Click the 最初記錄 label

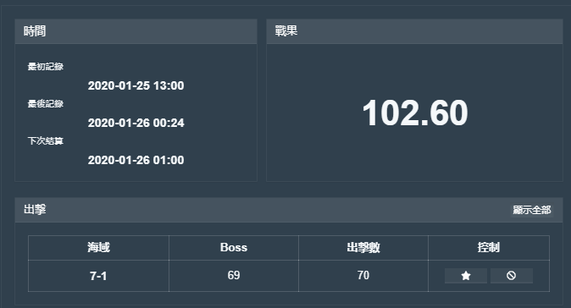(46, 67)
